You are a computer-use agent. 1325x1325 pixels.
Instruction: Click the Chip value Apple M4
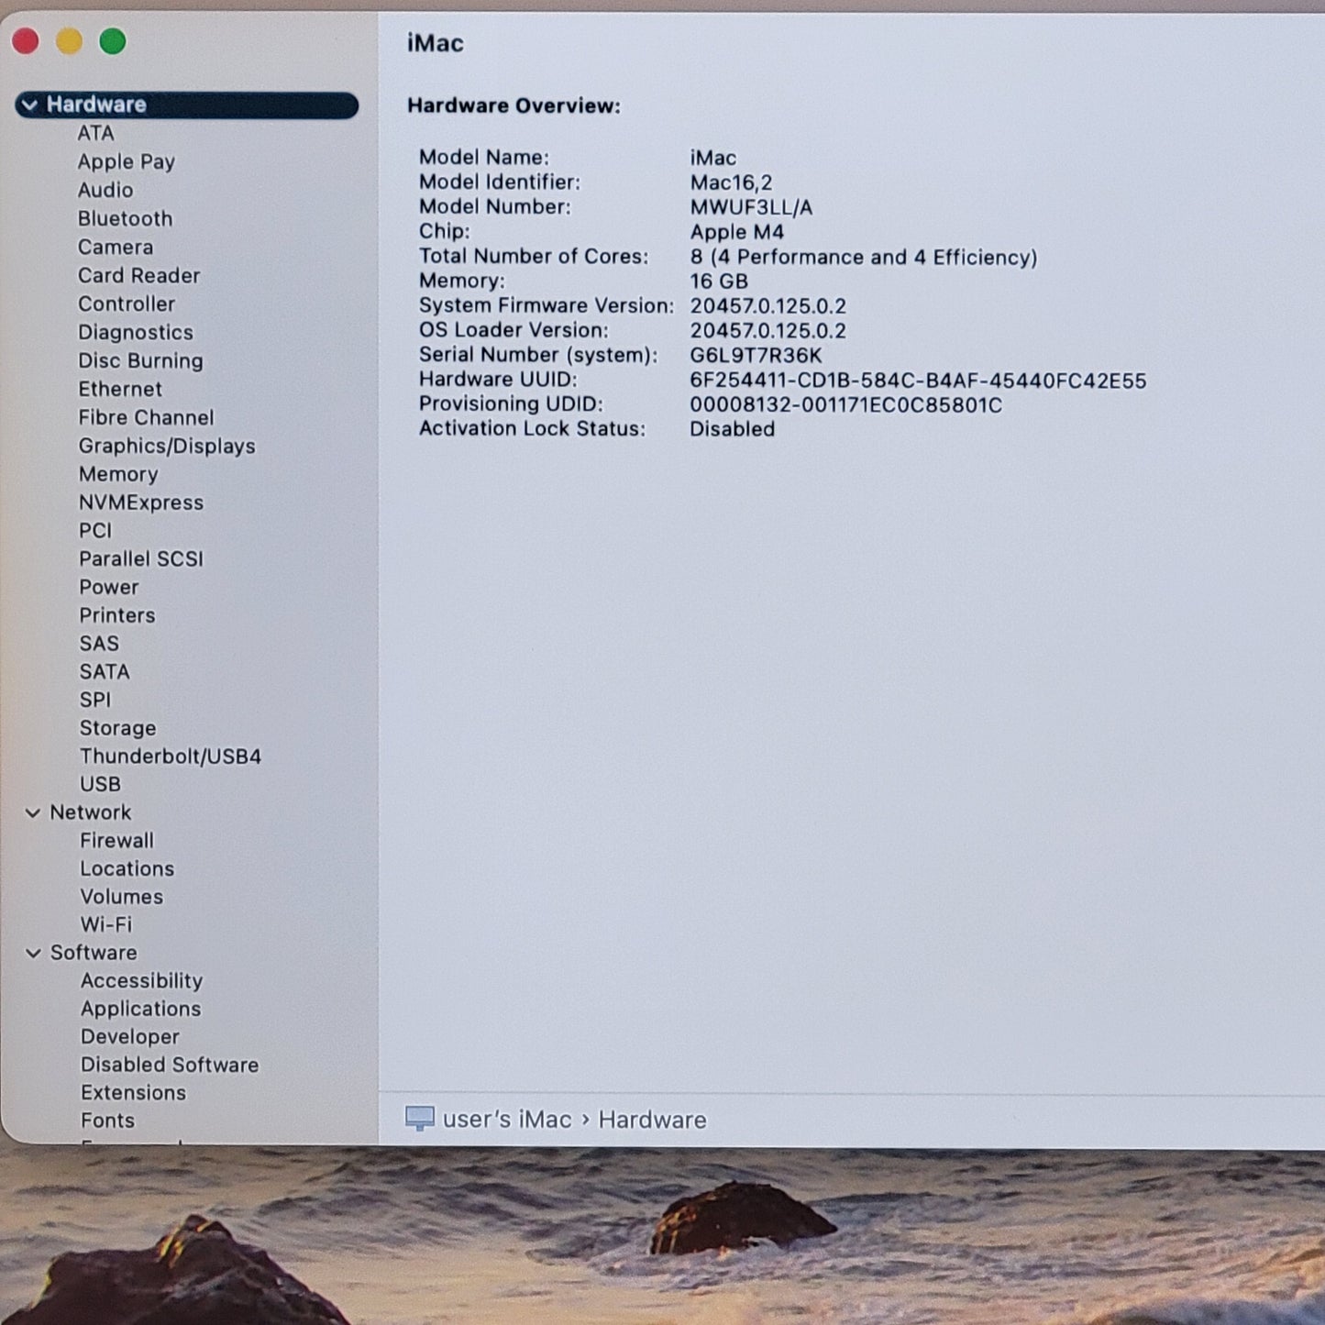pos(736,232)
